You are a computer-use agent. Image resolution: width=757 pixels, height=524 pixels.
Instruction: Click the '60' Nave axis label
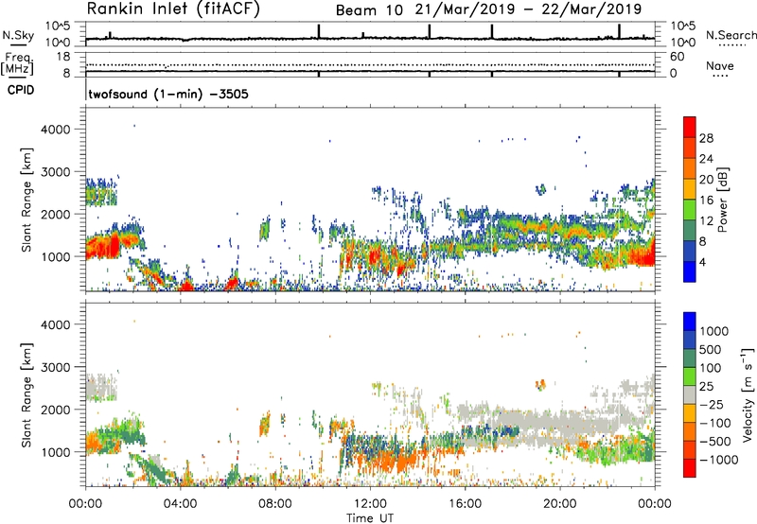677,57
